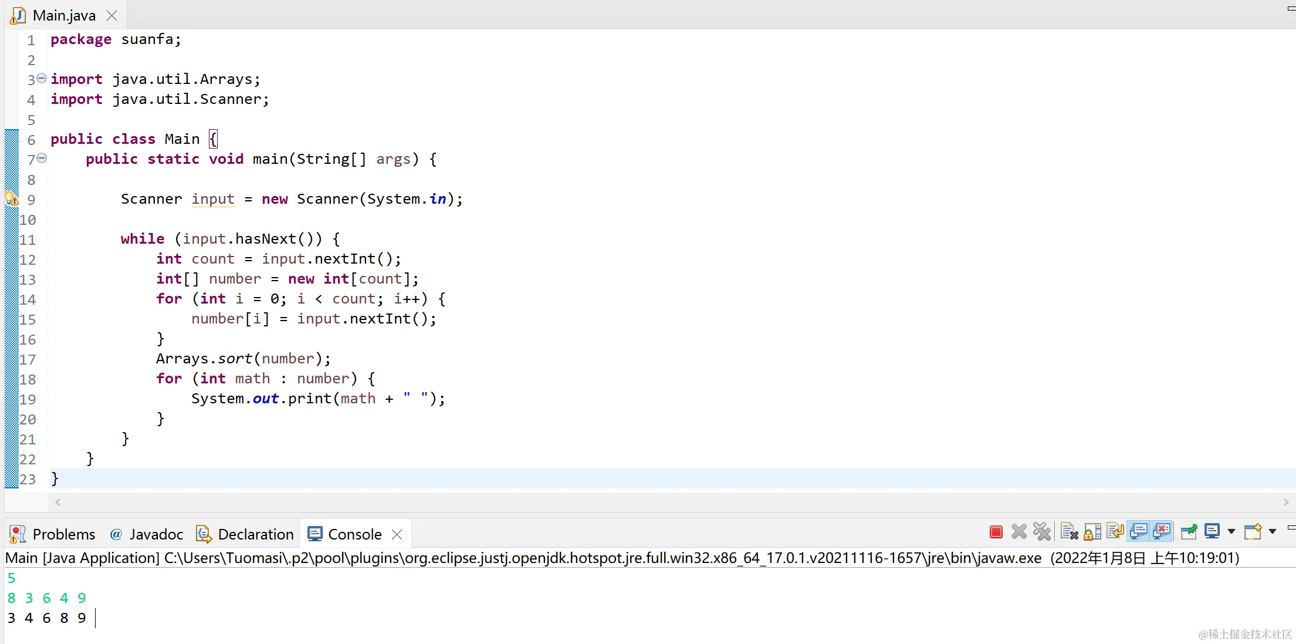
Task: Click Remove All Terminated Launches icon
Action: coord(1042,532)
